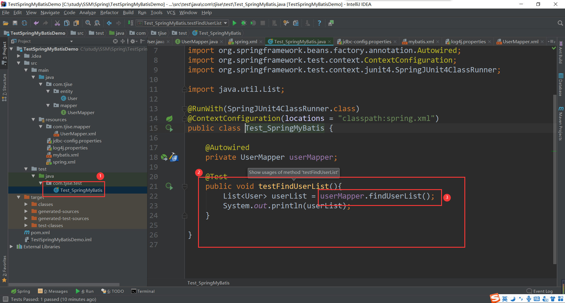Collapse the entity package
Viewport: 565px width, 303px height.
[48, 91]
